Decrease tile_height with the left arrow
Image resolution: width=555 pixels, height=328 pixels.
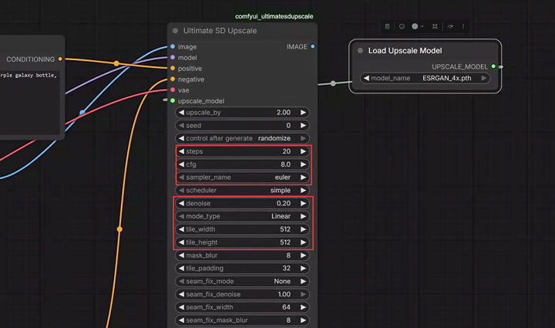tap(181, 242)
